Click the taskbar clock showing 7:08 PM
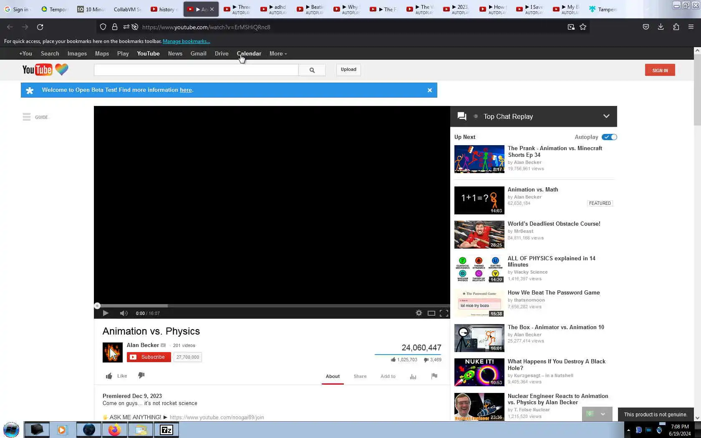Screen dimensions: 701x438 680,430
